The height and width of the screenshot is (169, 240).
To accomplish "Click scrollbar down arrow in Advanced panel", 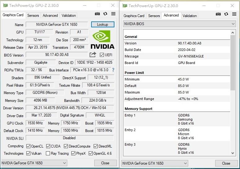I will click(233, 153).
